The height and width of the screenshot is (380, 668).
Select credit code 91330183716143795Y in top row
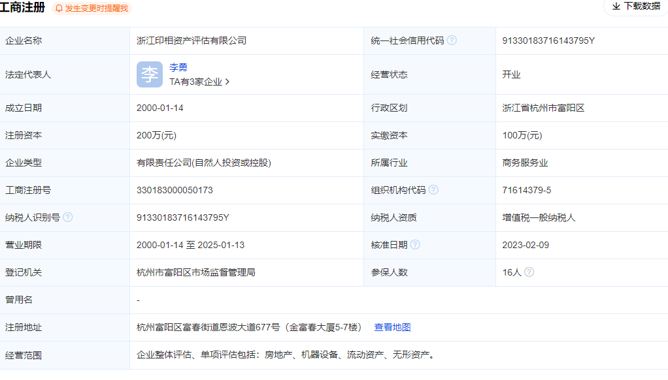point(548,41)
